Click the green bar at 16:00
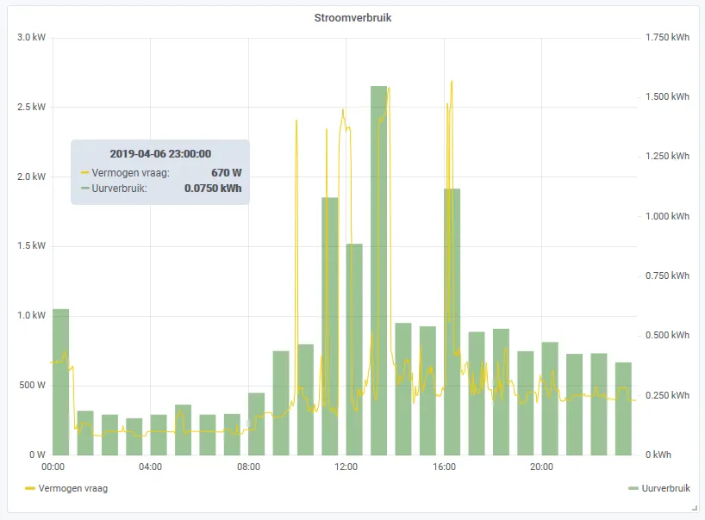This screenshot has height=520, width=705. pos(452,321)
